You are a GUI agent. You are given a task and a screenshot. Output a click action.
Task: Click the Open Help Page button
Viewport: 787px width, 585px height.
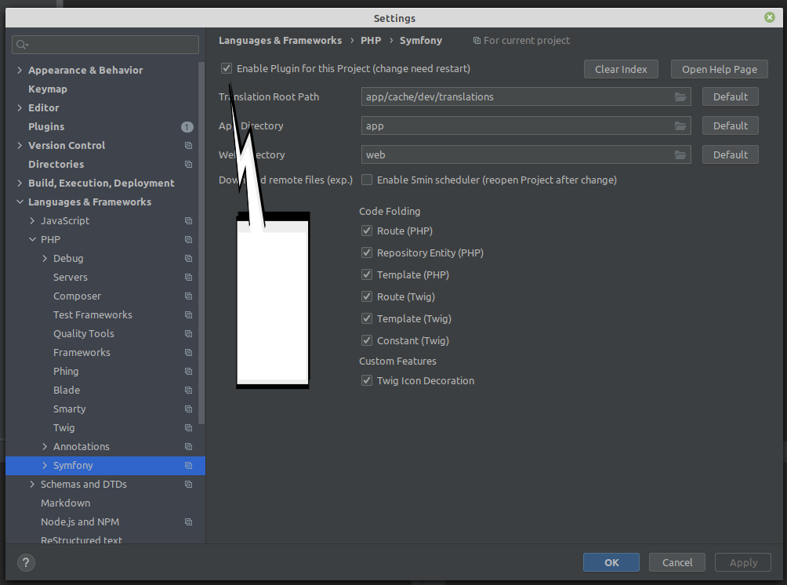719,69
